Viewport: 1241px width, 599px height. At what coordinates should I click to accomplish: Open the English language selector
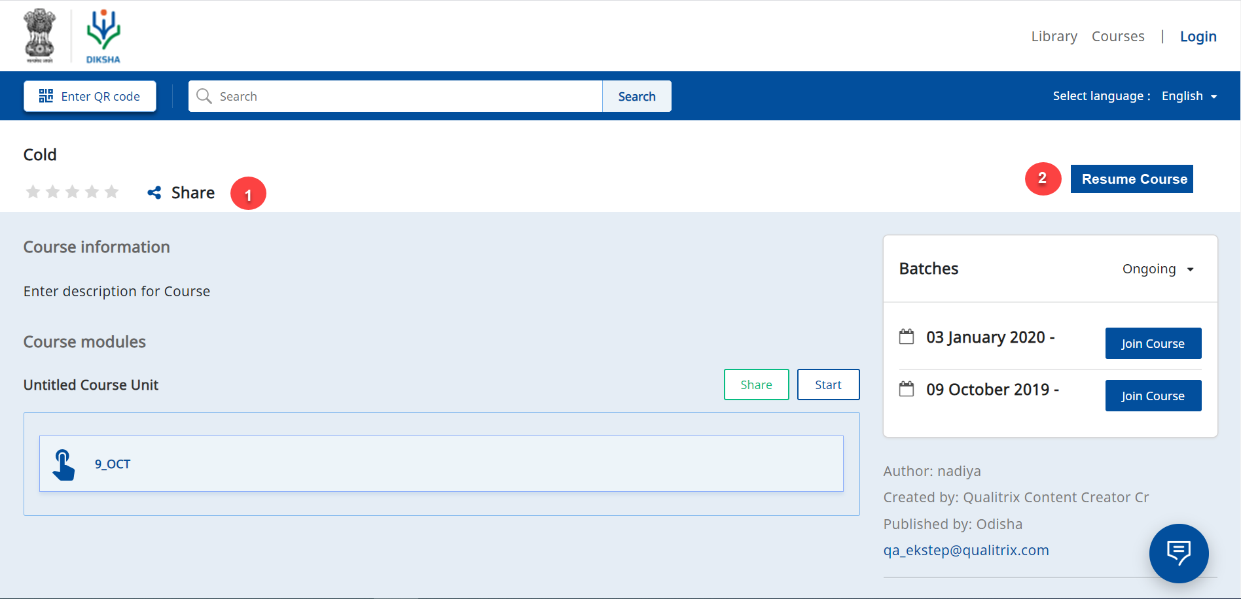point(1189,96)
